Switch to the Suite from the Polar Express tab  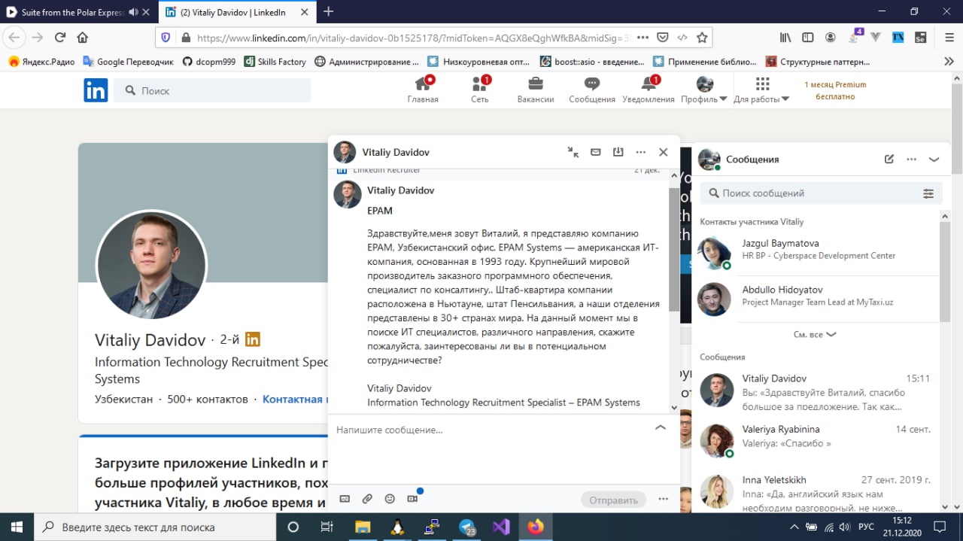80,12
